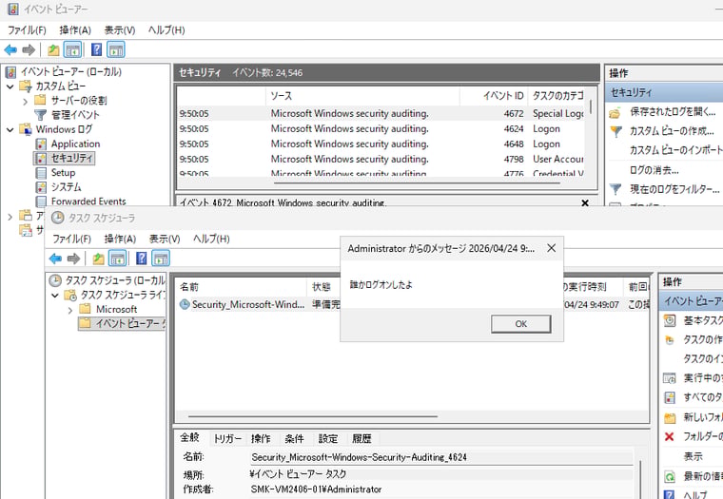Select event row with ID 4648
Viewport: 723px width, 499px height.
click(381, 144)
